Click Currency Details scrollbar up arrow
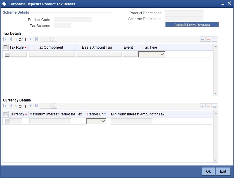 coord(216,113)
